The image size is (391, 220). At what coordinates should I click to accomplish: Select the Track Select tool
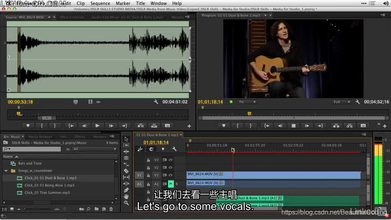click(126, 145)
